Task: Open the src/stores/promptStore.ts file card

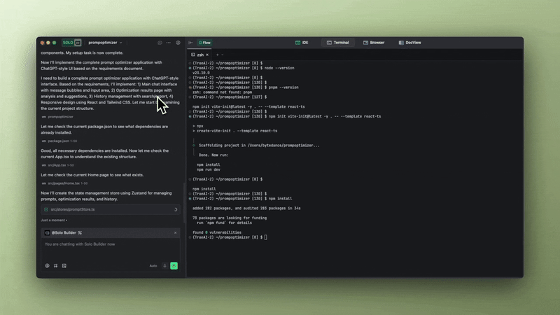Action: (111, 209)
